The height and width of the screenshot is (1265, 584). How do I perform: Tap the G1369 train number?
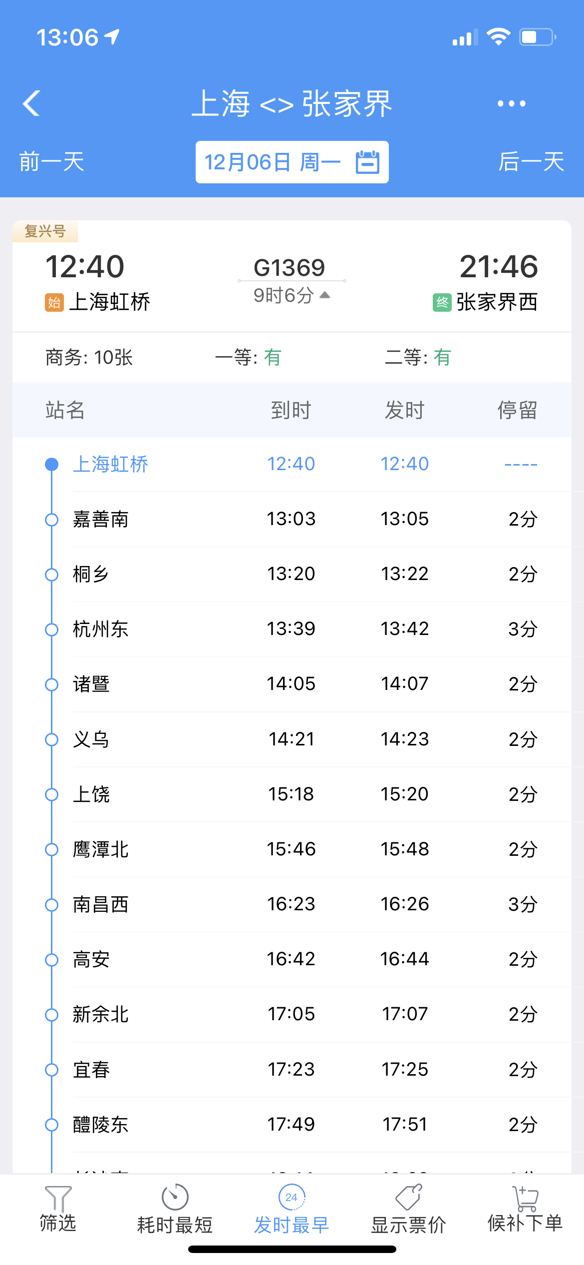click(x=290, y=268)
